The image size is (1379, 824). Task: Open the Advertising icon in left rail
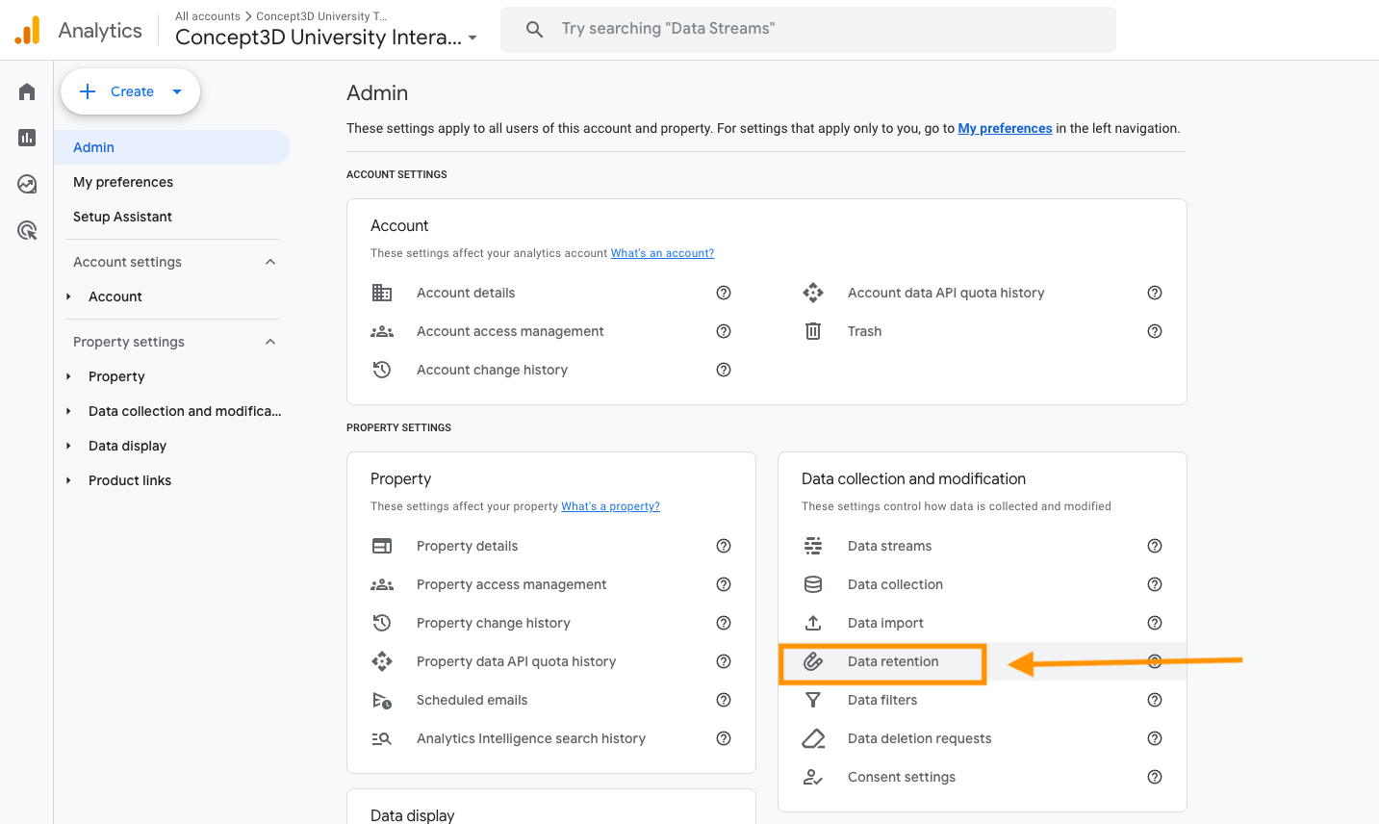pyautogui.click(x=27, y=230)
